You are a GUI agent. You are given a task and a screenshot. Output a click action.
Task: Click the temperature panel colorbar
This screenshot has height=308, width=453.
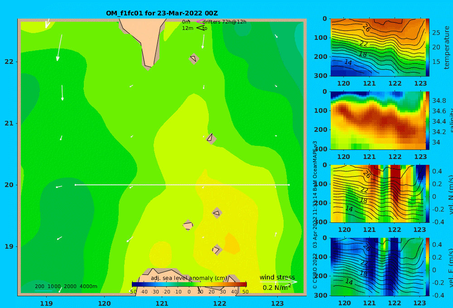pos(428,48)
